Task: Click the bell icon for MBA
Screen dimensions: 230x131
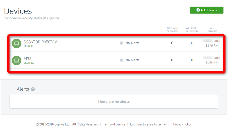Action: pos(121,60)
